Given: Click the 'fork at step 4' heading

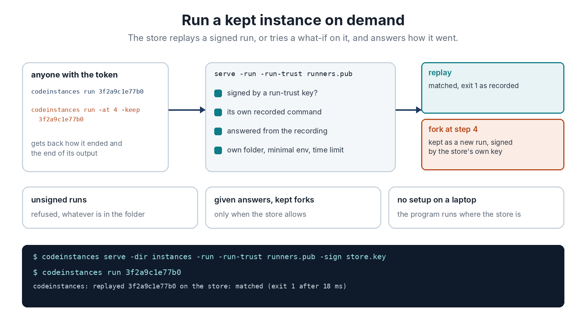Looking at the screenshot, I should (453, 129).
